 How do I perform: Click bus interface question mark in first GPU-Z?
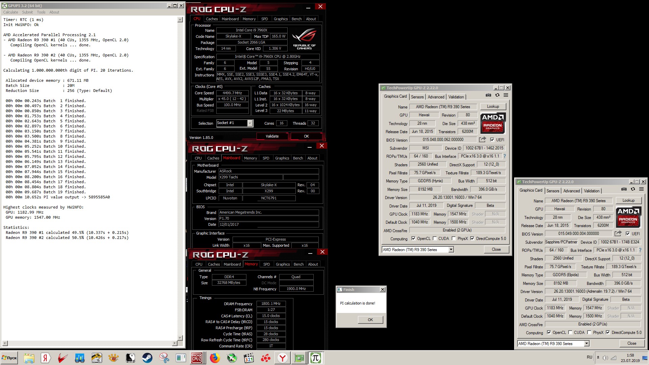coord(505,156)
